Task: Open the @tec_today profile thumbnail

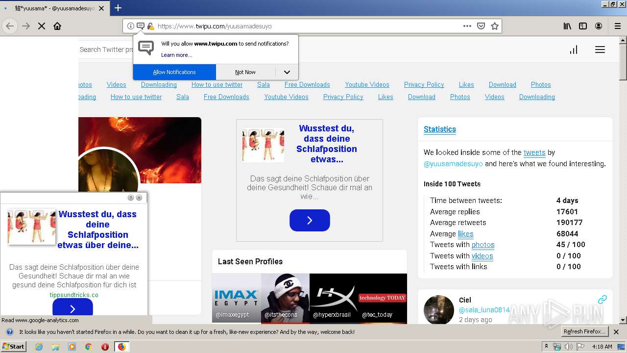Action: (383, 298)
